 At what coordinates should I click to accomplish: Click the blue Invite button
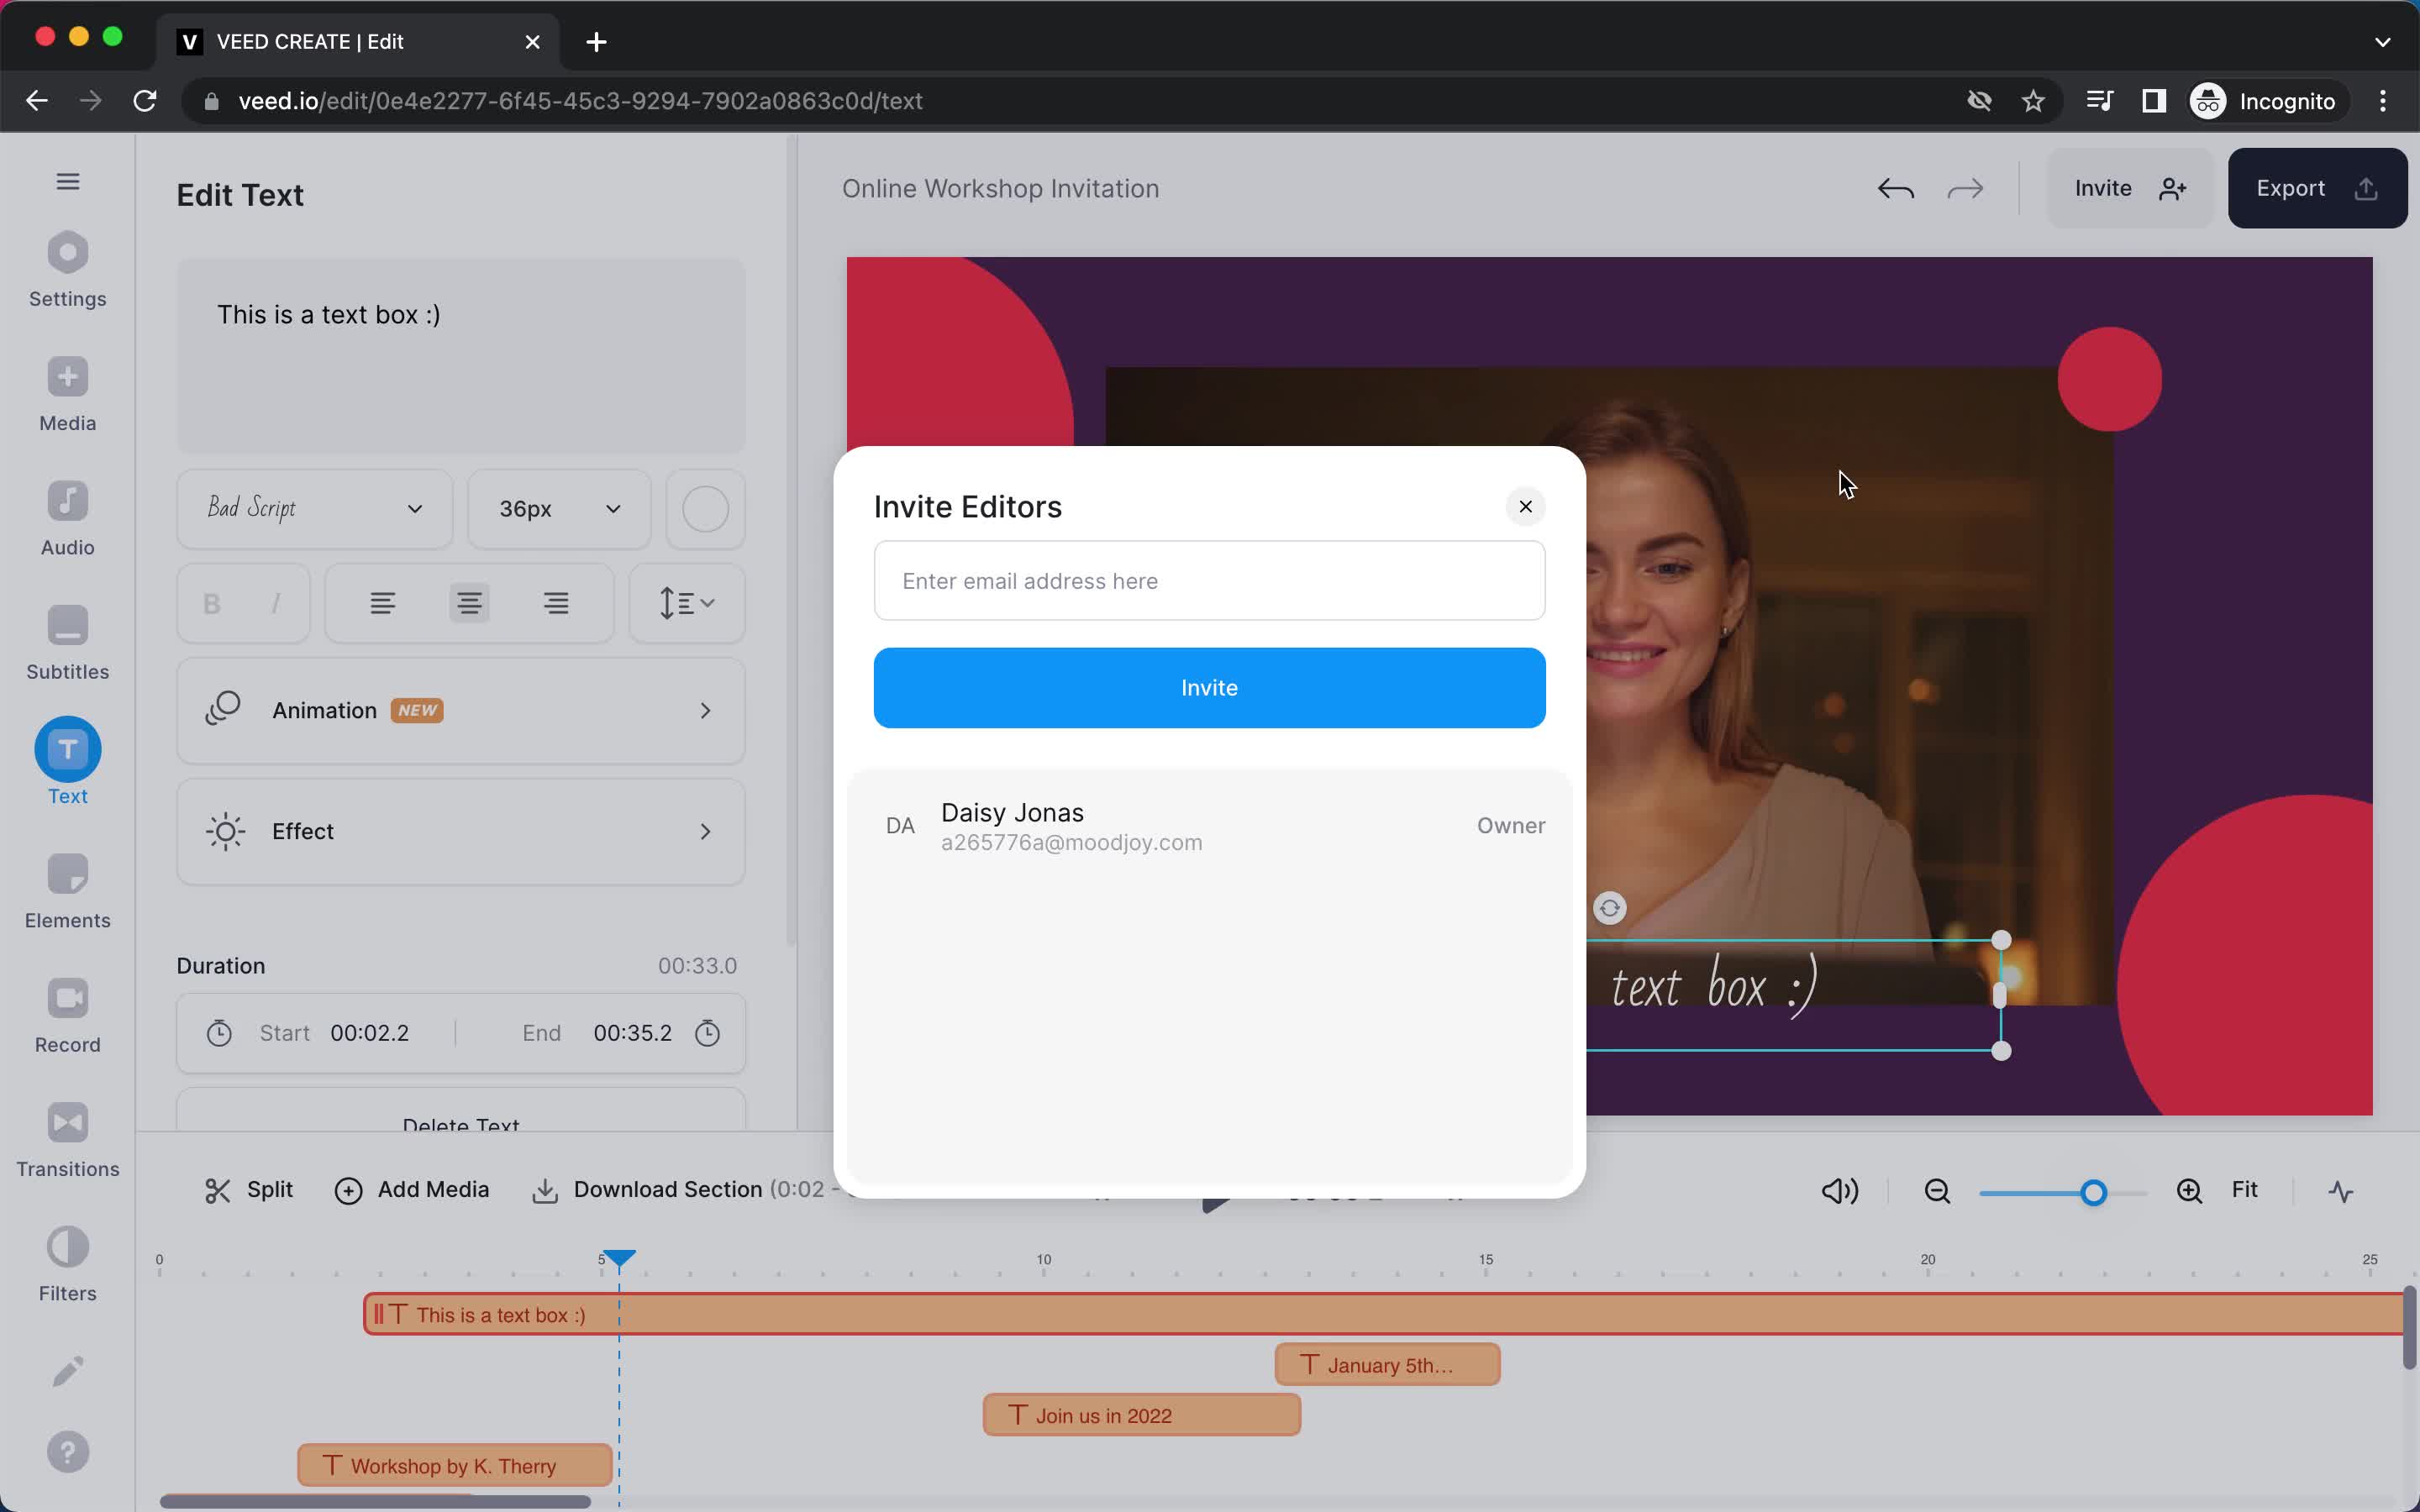(1209, 688)
